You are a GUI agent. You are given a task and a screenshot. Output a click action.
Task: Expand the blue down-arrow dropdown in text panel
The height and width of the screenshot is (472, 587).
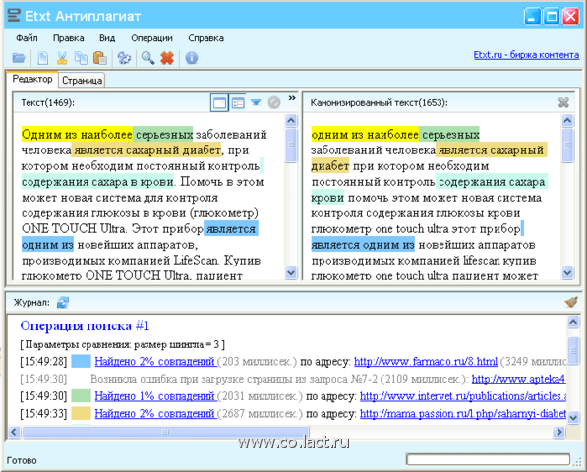tap(256, 102)
